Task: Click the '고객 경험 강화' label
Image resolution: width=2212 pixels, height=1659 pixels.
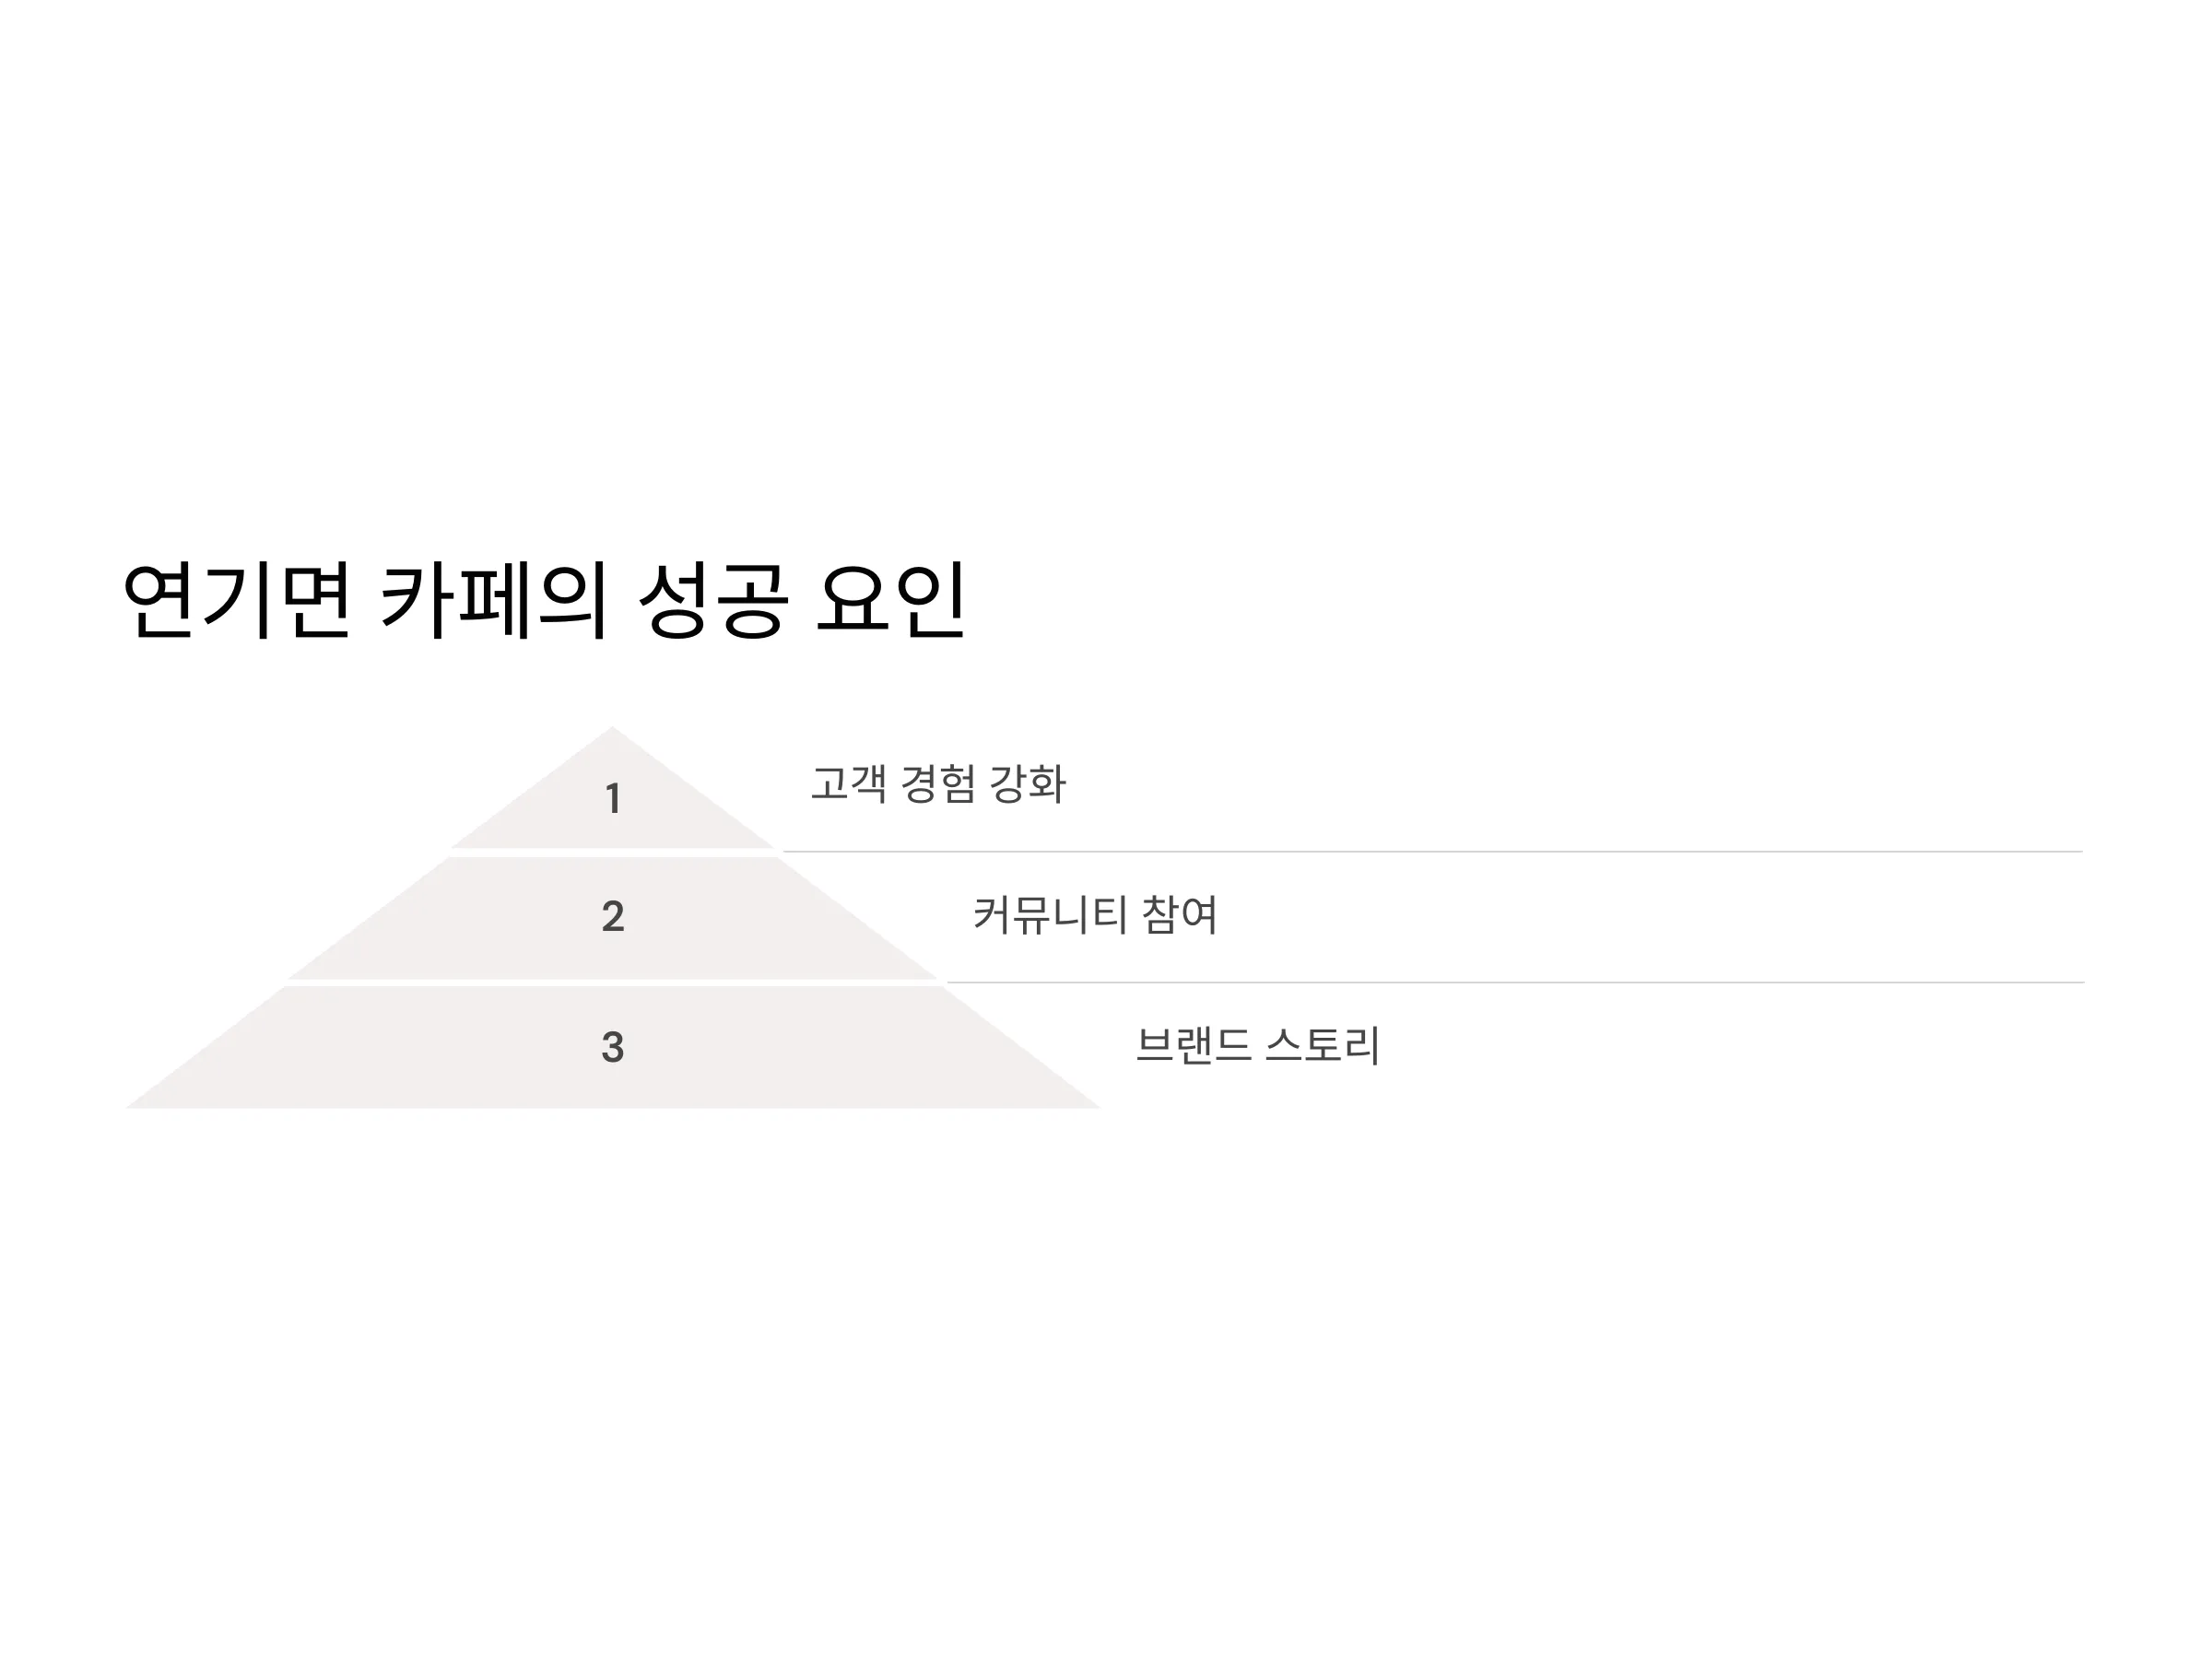Action: [938, 783]
